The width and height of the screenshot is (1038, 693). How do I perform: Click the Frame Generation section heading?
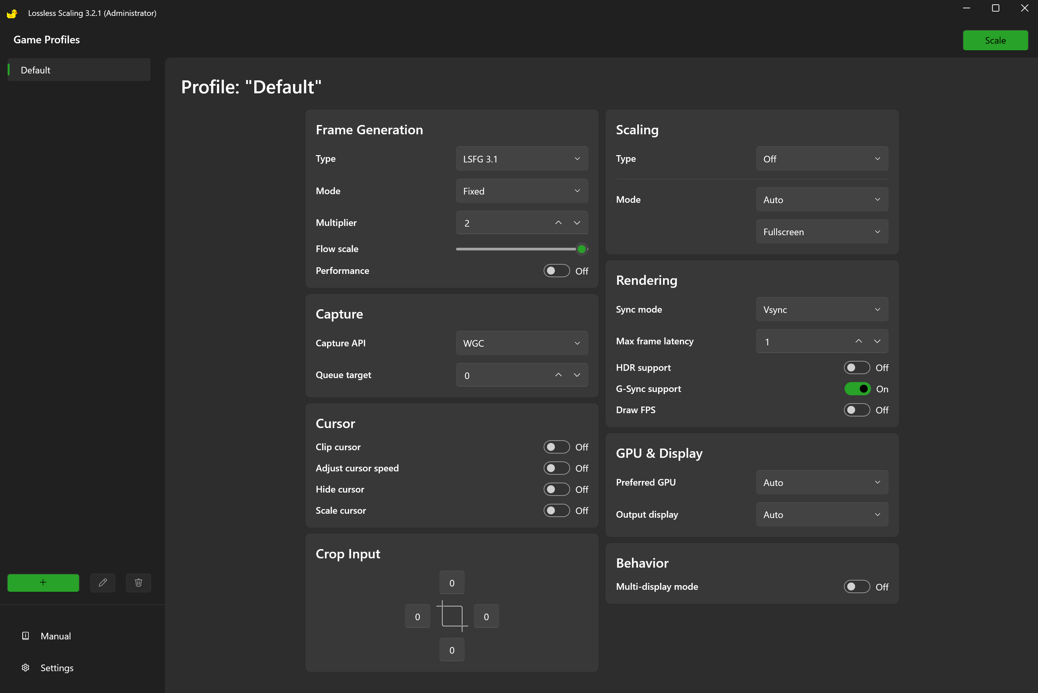click(369, 129)
